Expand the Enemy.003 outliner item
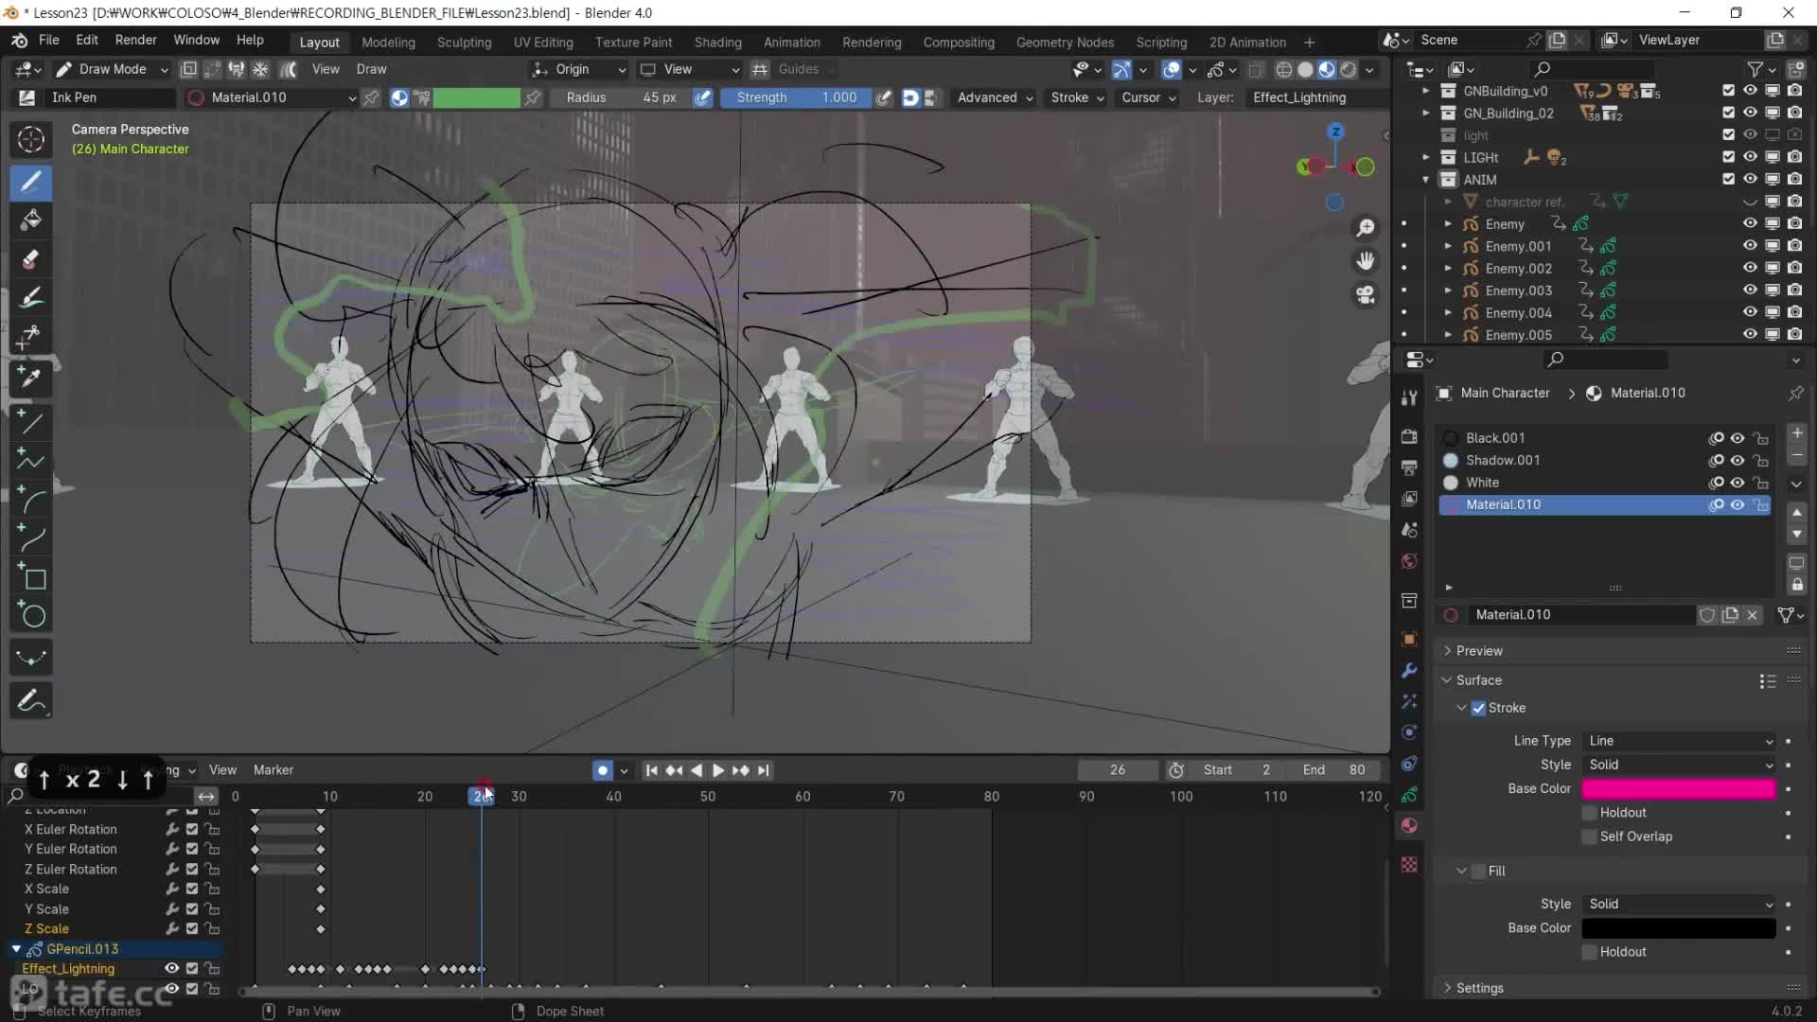This screenshot has height=1022, width=1817. point(1448,291)
